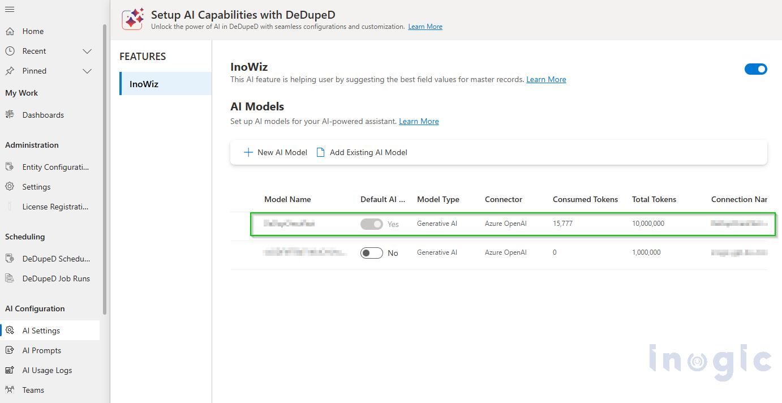Click the plus icon for New AI Model

click(x=248, y=152)
